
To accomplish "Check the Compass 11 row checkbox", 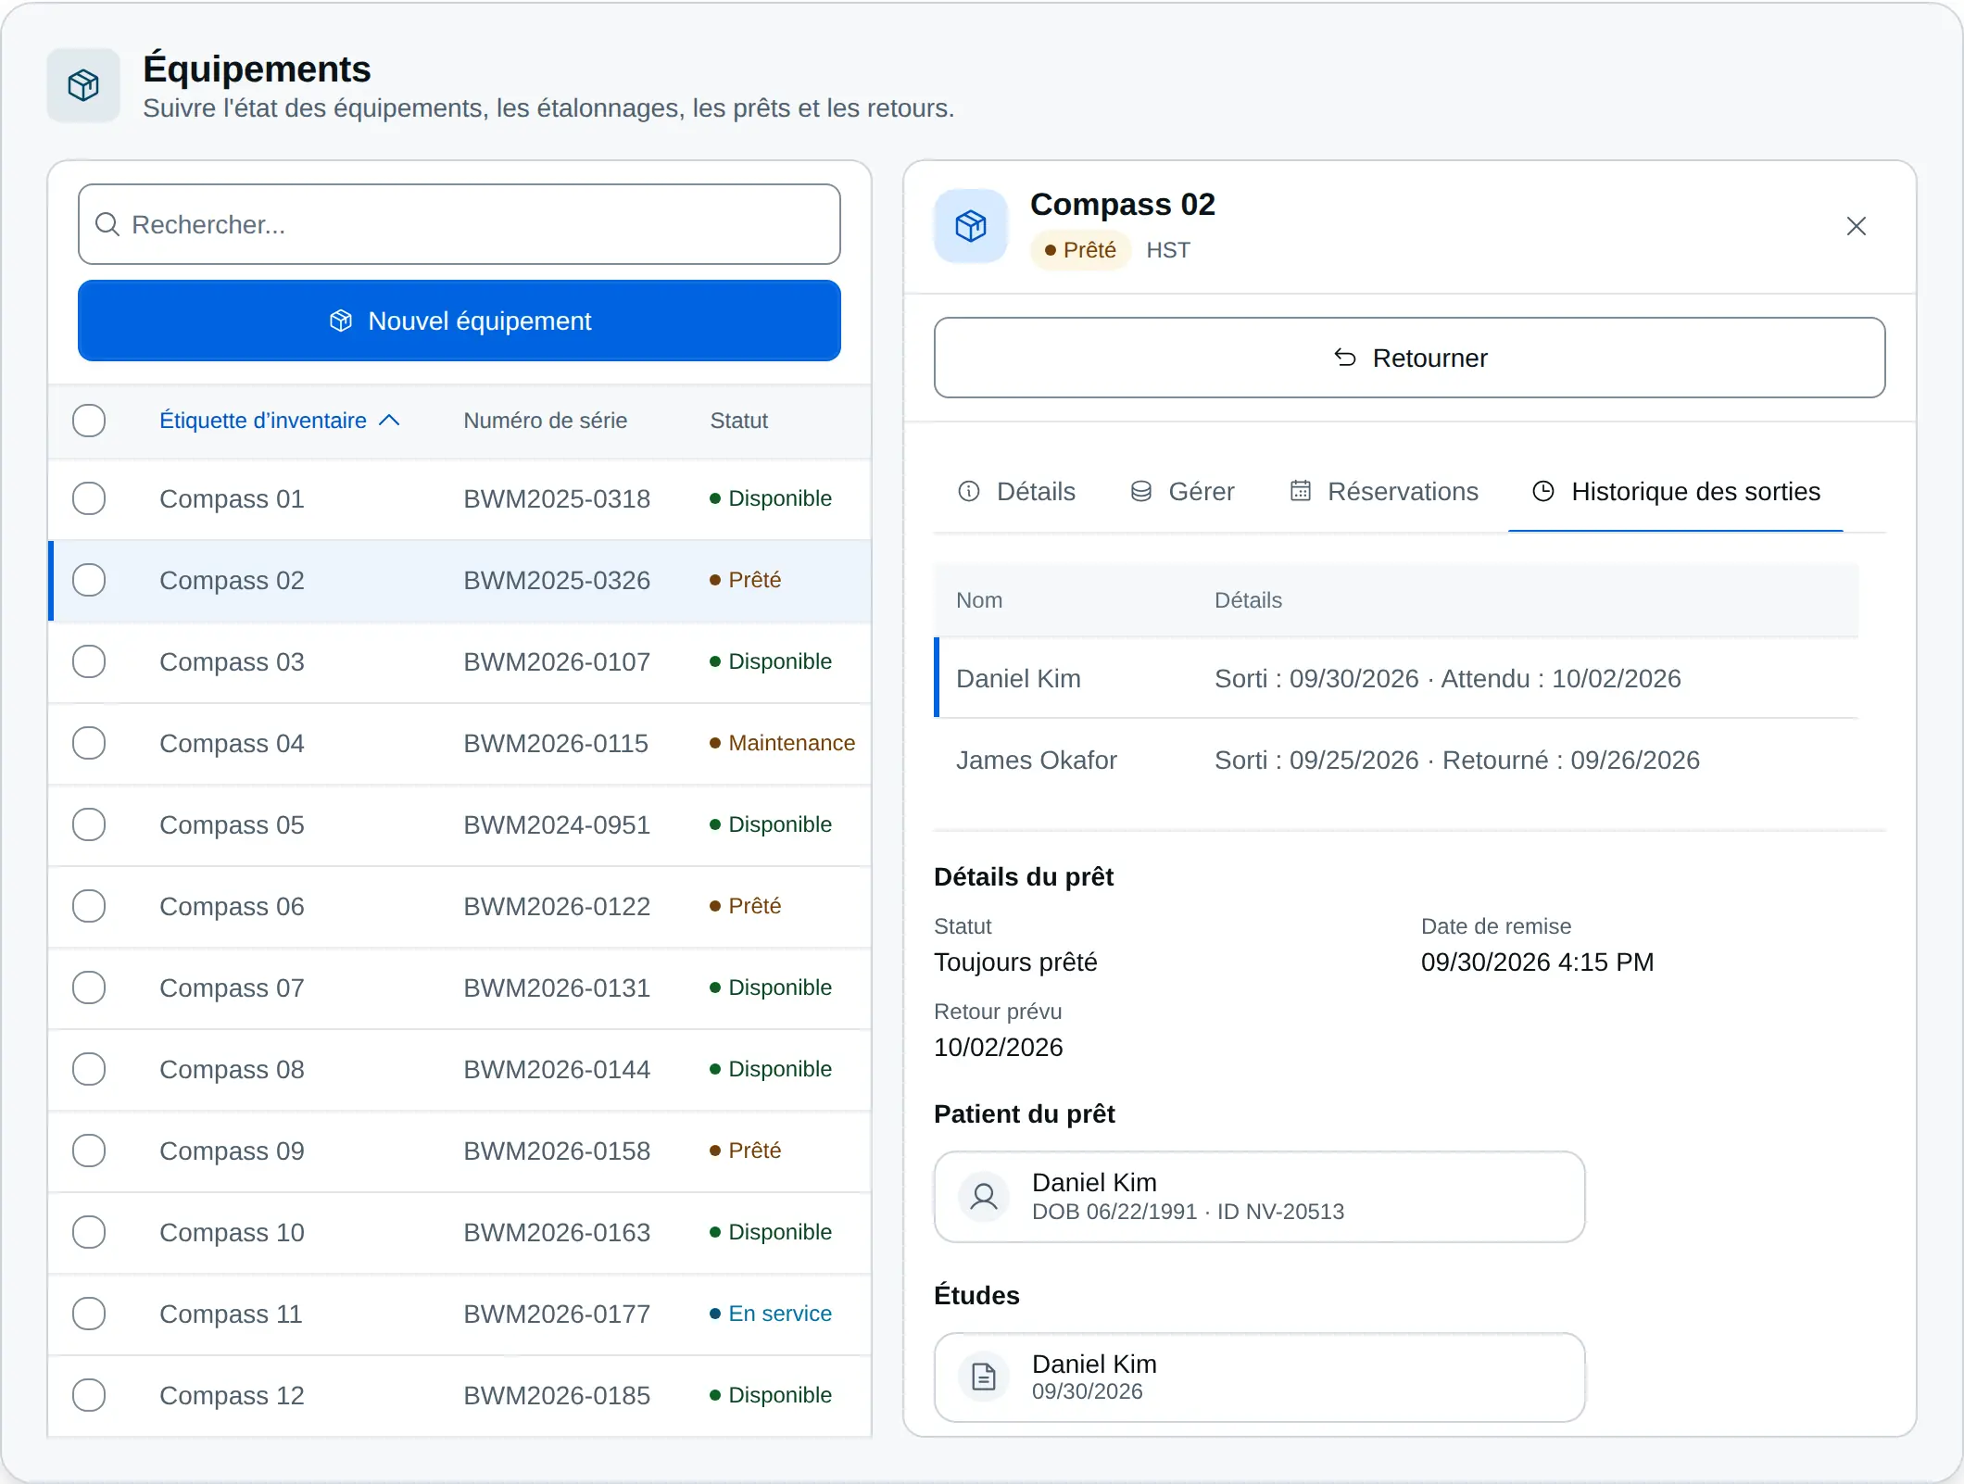I will click(x=89, y=1314).
